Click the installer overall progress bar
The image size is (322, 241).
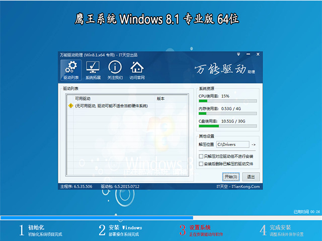tap(161, 217)
